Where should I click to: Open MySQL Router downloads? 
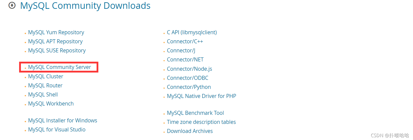pyautogui.click(x=45, y=86)
